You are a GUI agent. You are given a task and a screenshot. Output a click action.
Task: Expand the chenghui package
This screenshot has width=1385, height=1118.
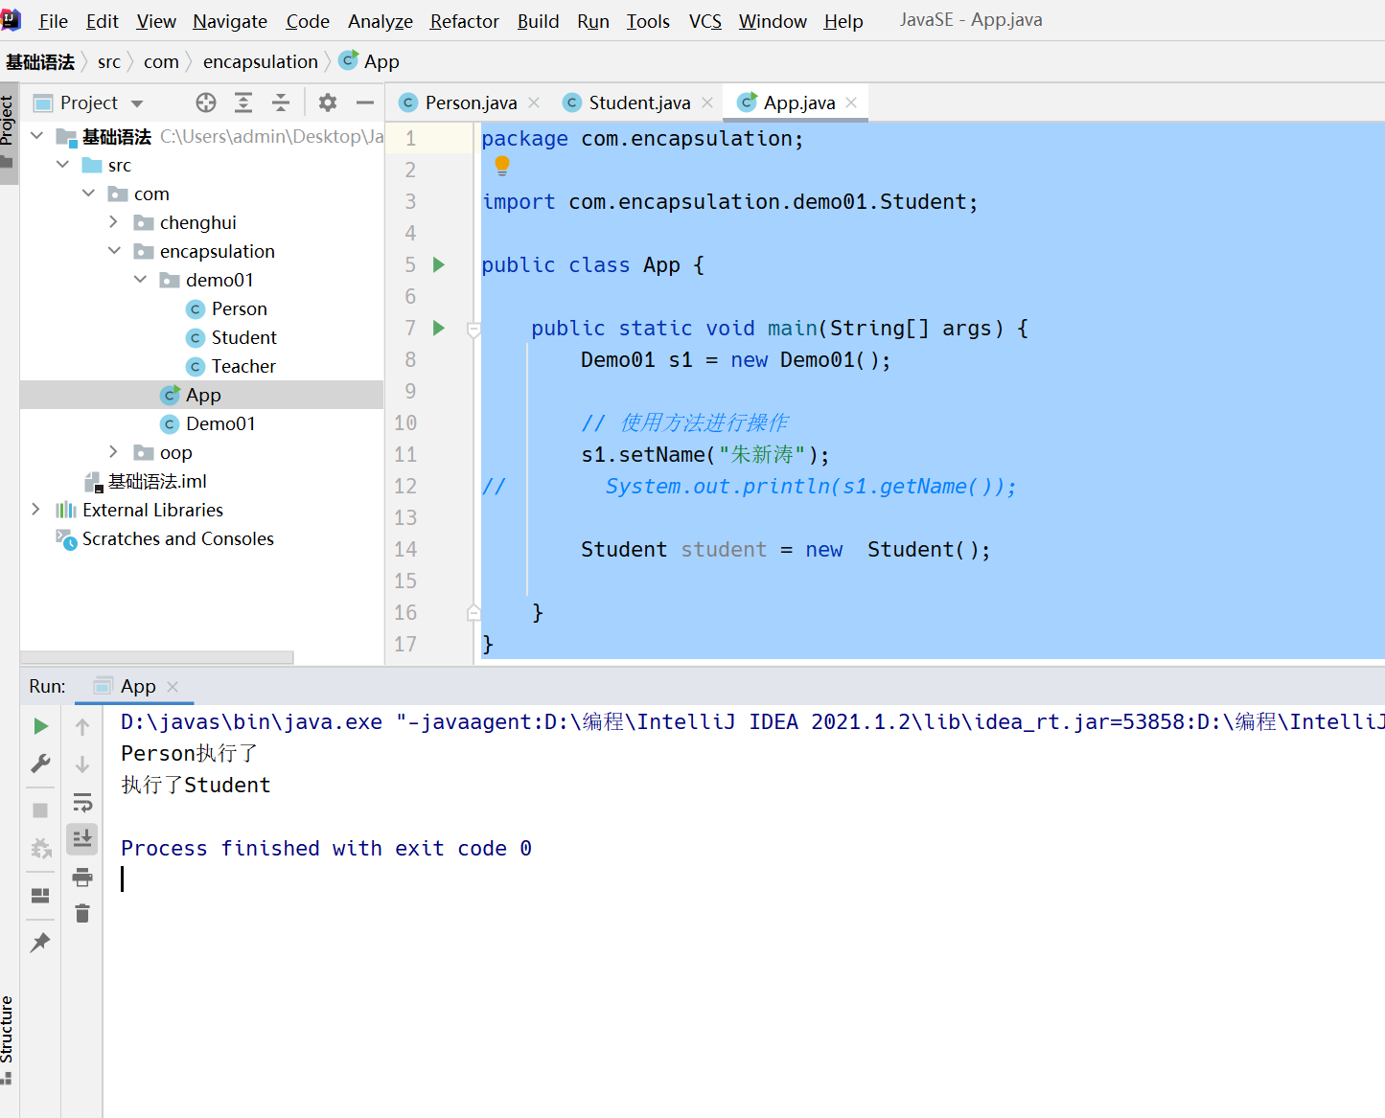pyautogui.click(x=114, y=222)
